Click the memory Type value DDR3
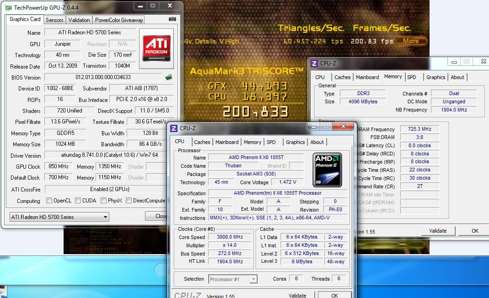Screen dimensions: 489x298 [363, 94]
